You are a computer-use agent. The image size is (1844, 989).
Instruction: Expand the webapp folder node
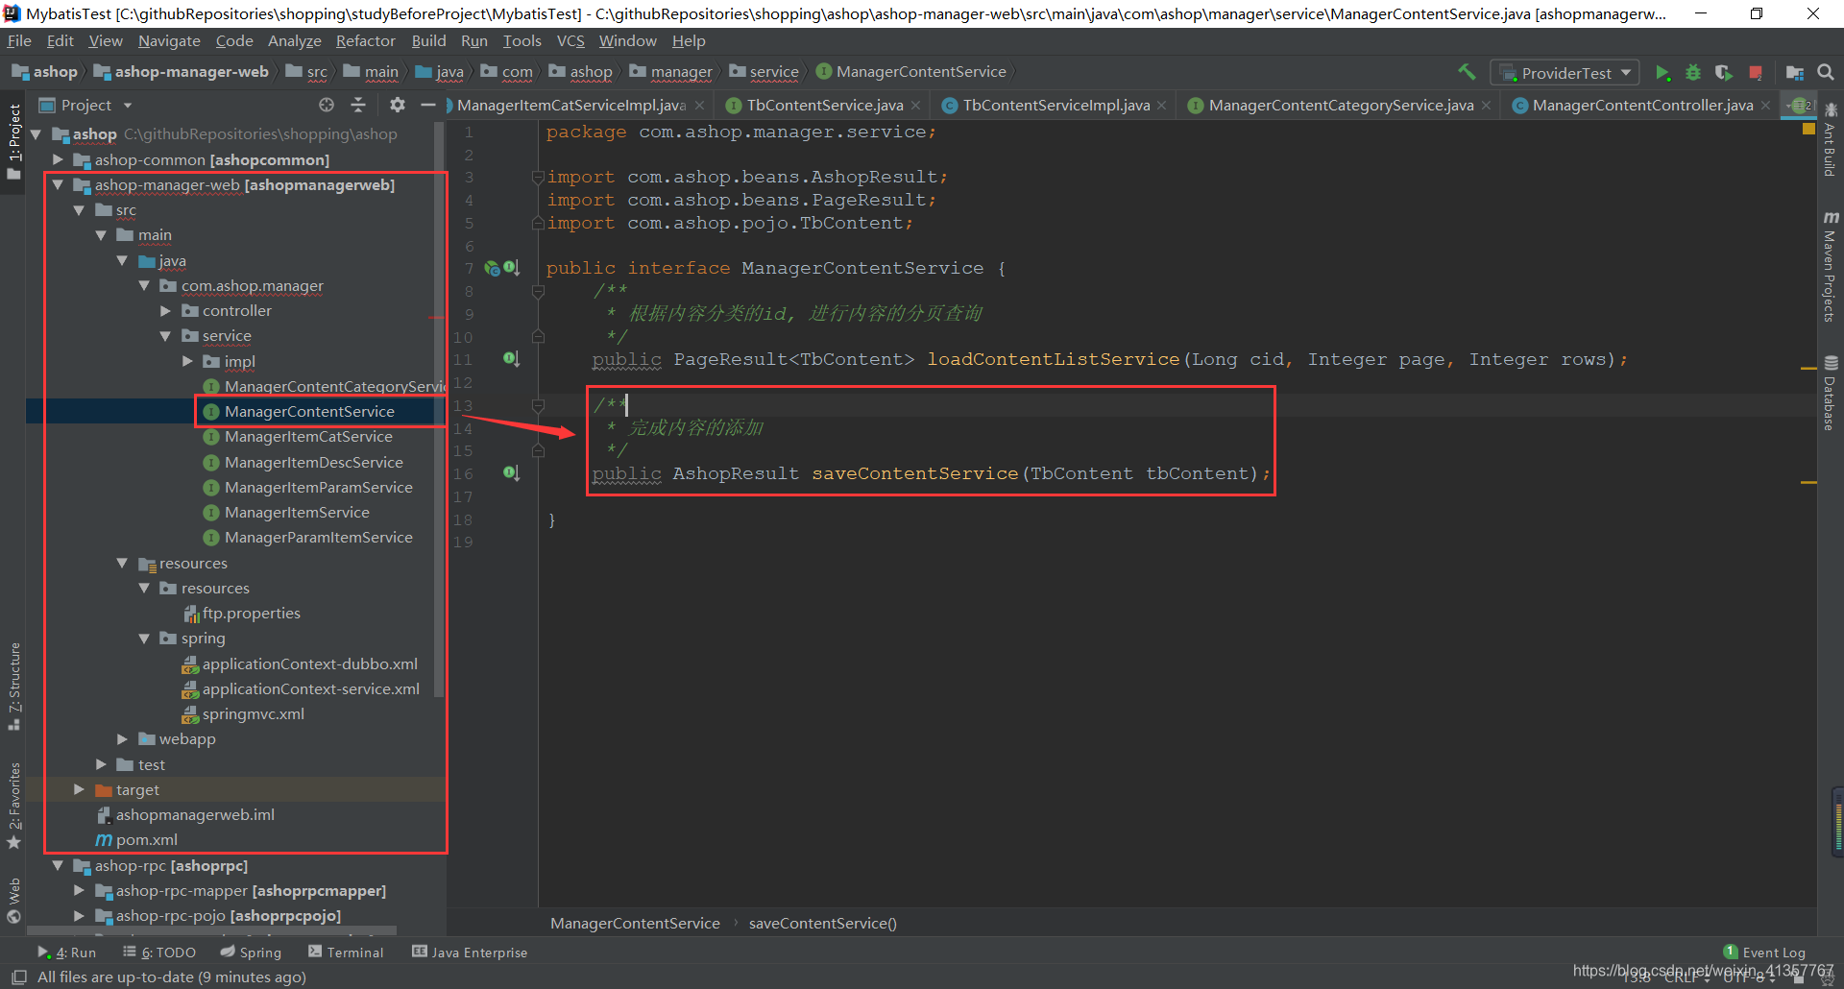(x=122, y=739)
